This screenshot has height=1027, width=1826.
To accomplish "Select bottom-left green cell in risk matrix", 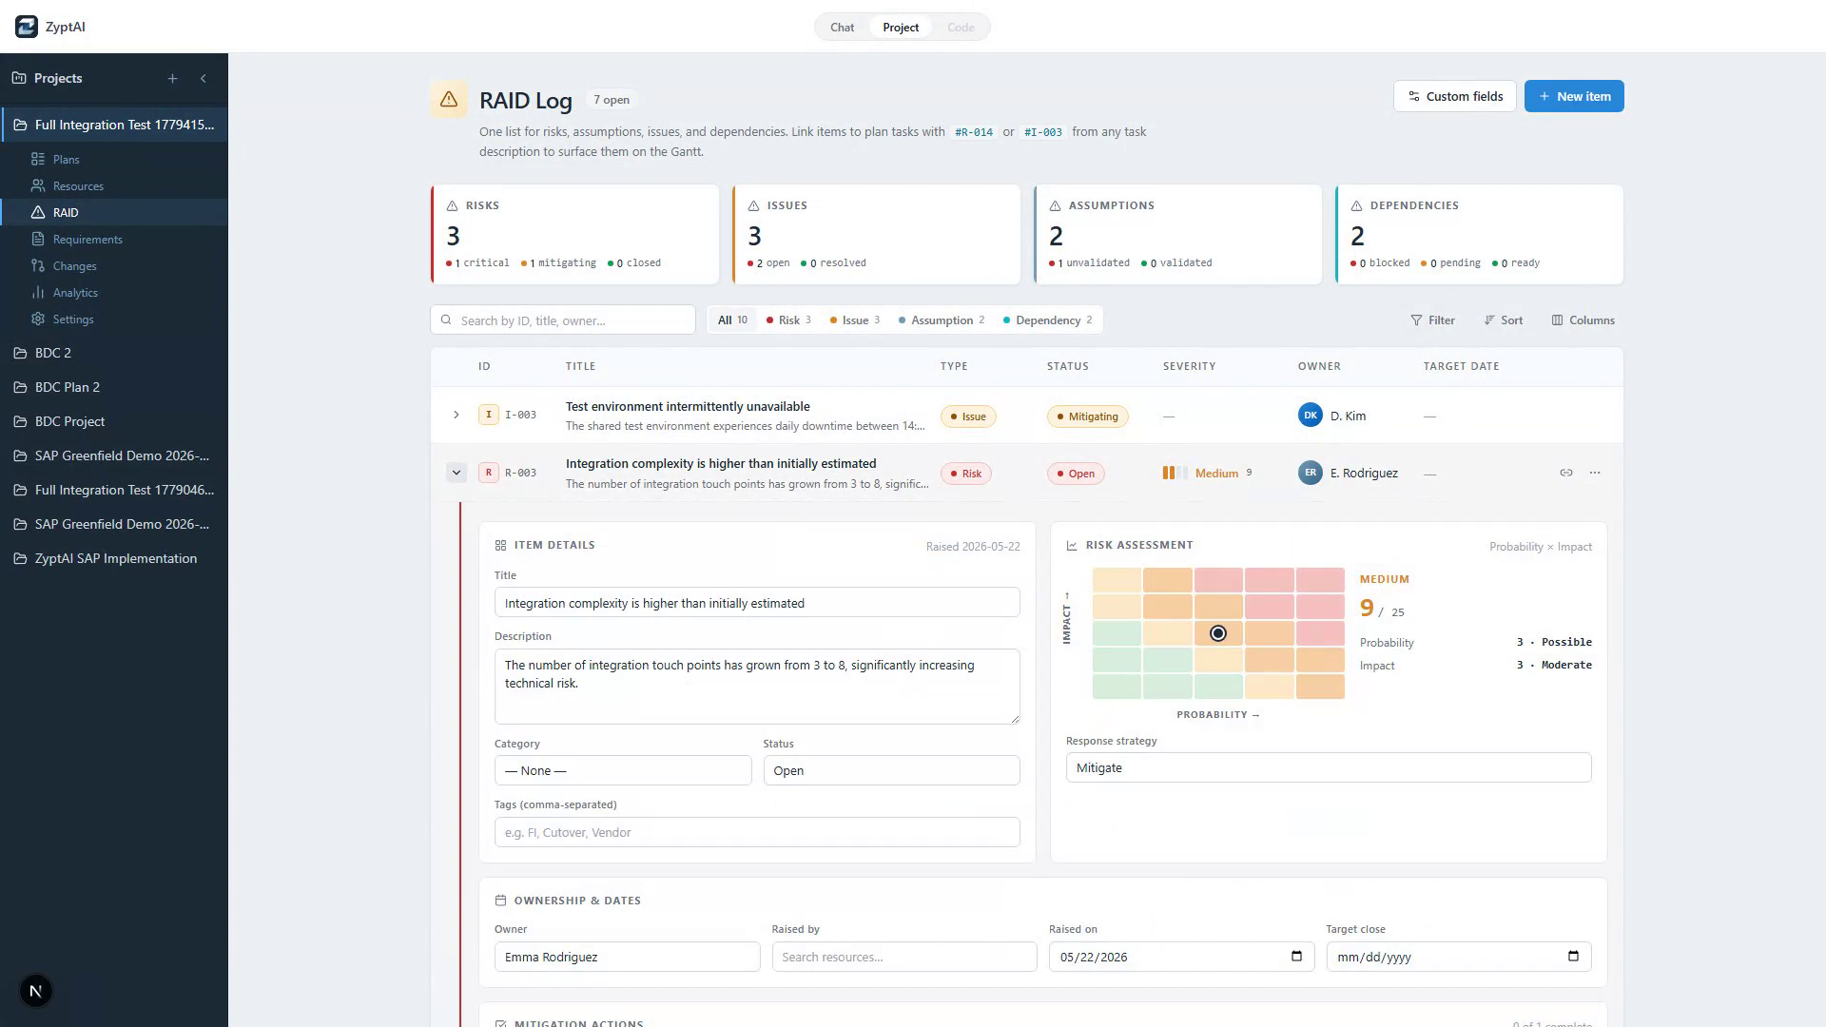I will coord(1117,687).
